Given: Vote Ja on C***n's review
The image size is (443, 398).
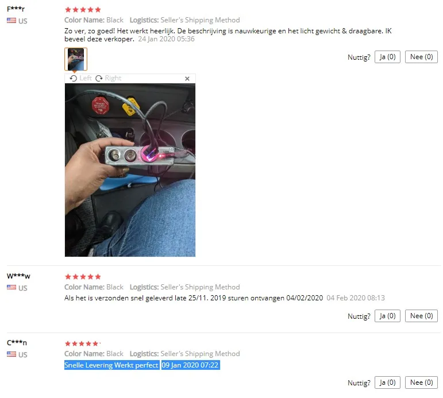Looking at the screenshot, I should (387, 382).
